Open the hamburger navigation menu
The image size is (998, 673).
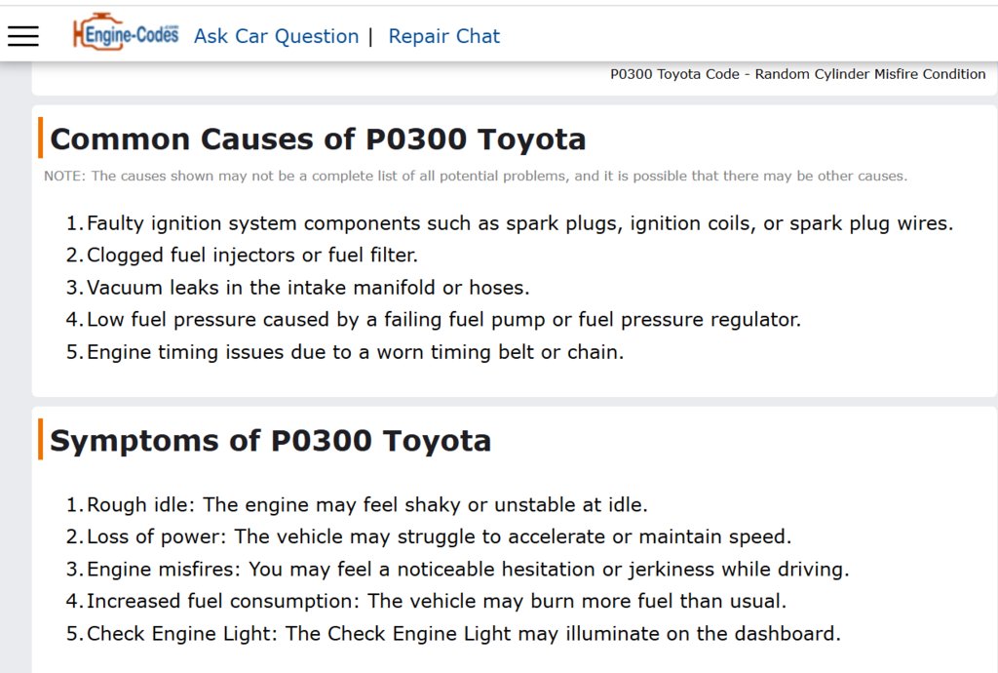tap(23, 36)
